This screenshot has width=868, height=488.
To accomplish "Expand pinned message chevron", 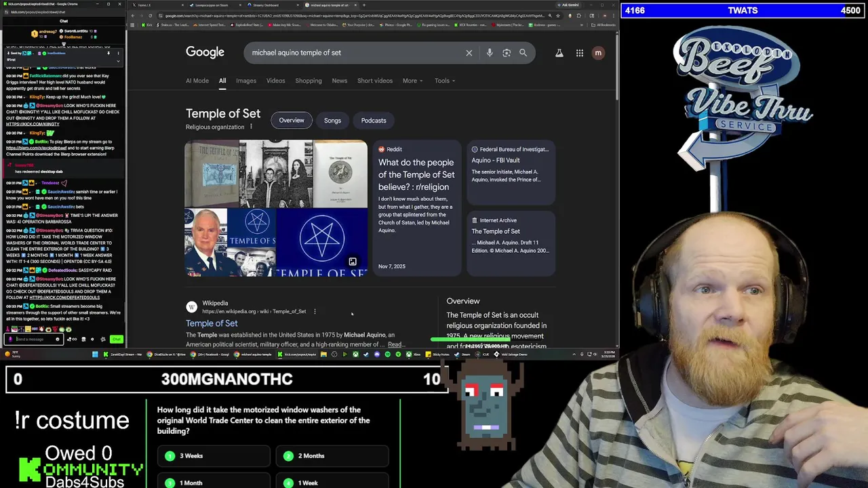I will [118, 60].
